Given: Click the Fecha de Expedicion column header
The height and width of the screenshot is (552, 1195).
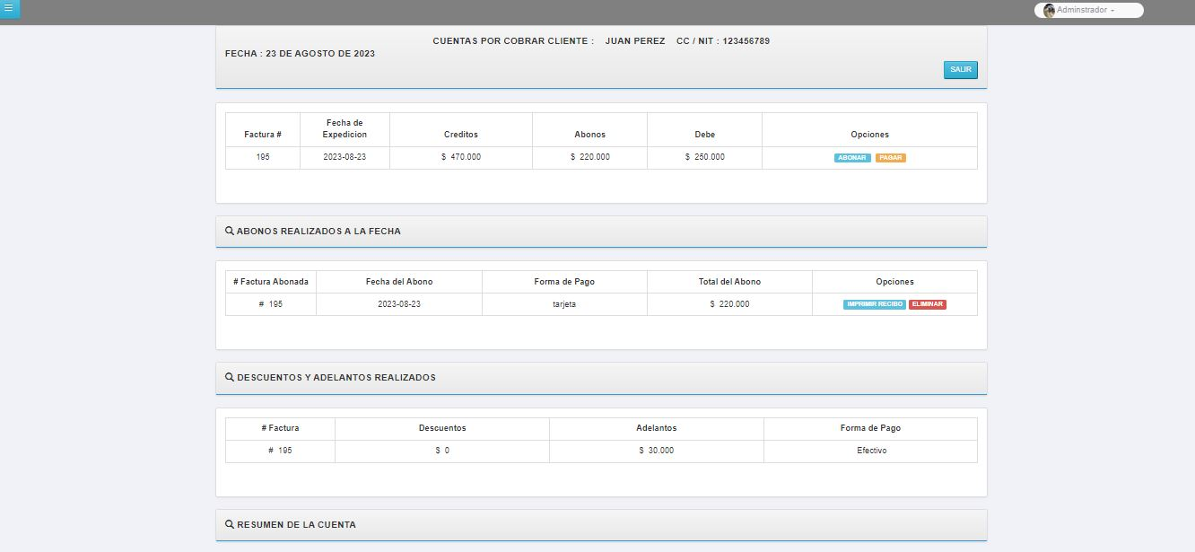Looking at the screenshot, I should [x=345, y=128].
